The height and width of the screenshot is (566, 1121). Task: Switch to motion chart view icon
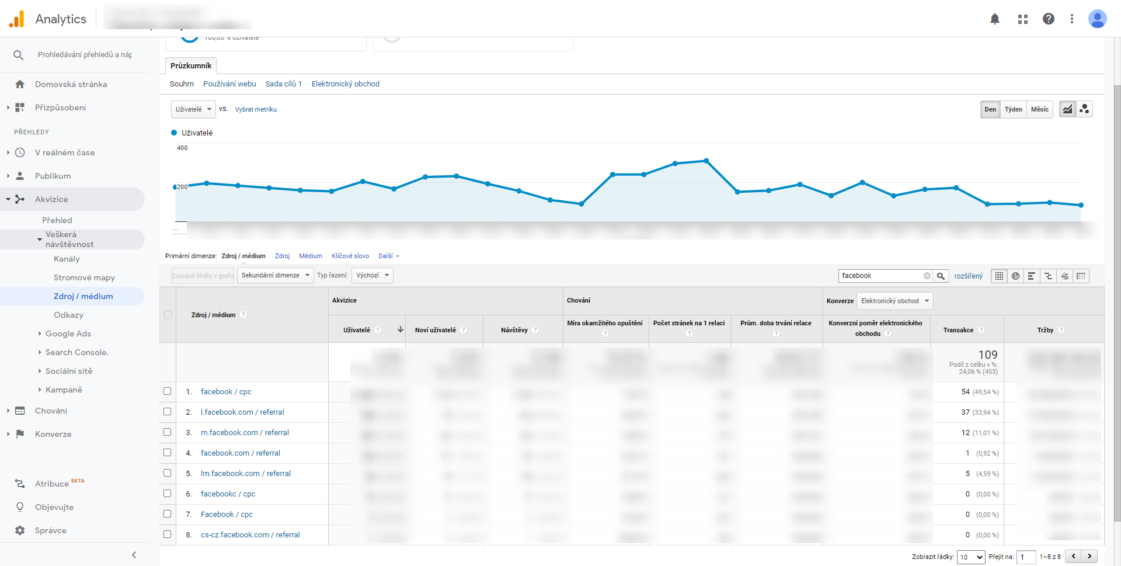click(x=1084, y=109)
